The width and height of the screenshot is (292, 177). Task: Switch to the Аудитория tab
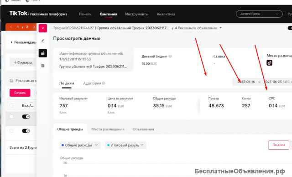point(92,83)
